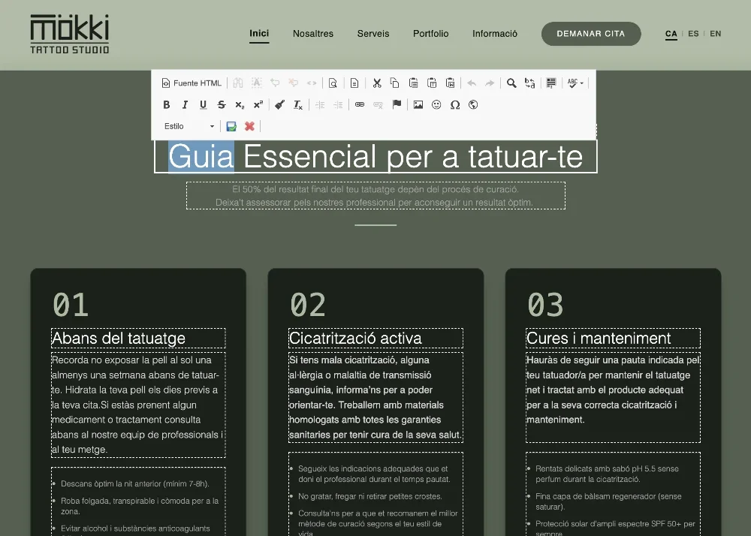Click into 'Essencial per a tatuar-te' heading text
This screenshot has height=536, width=751.
[x=413, y=156]
